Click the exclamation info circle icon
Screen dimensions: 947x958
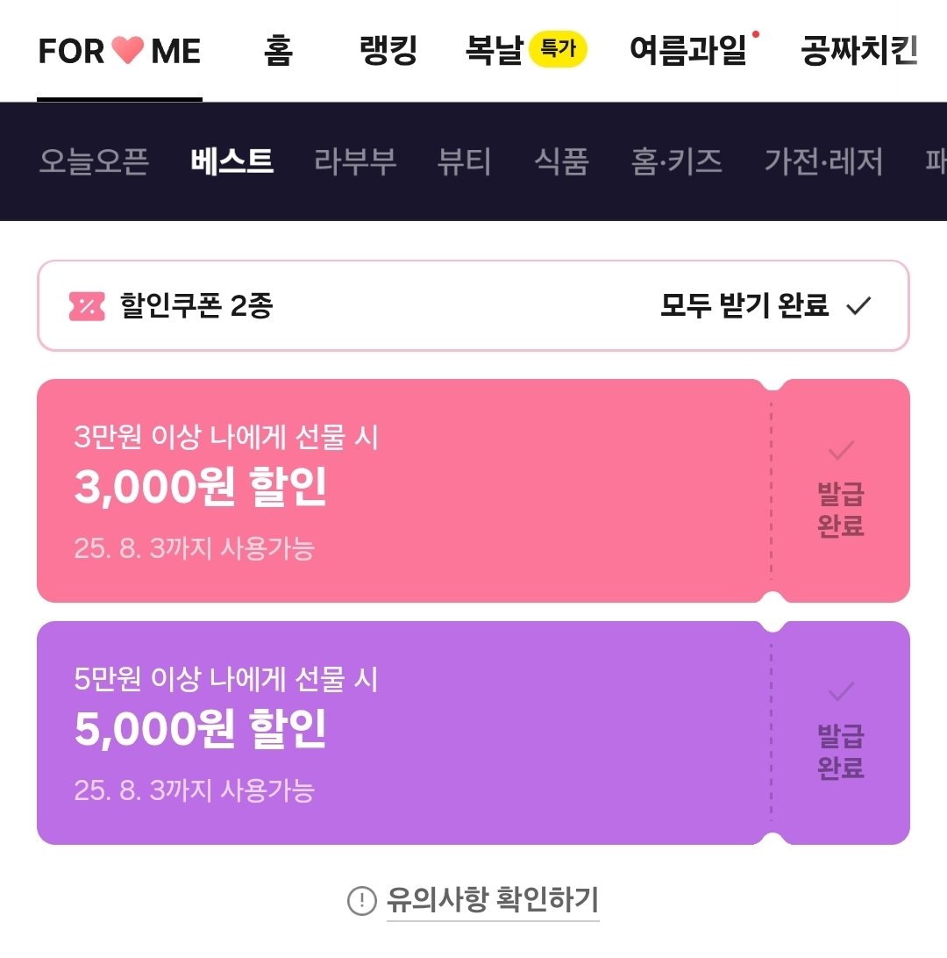coord(362,901)
